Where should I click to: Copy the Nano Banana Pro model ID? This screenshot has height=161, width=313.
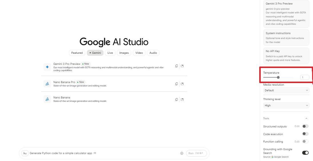coord(176,84)
